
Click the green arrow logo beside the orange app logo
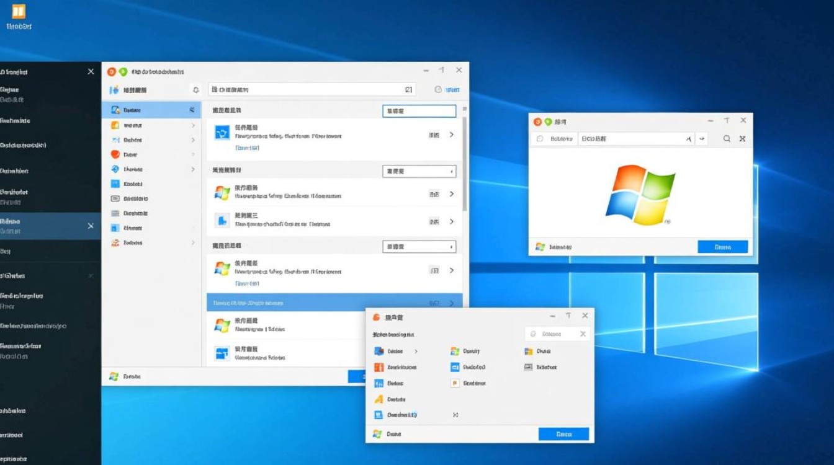point(123,70)
